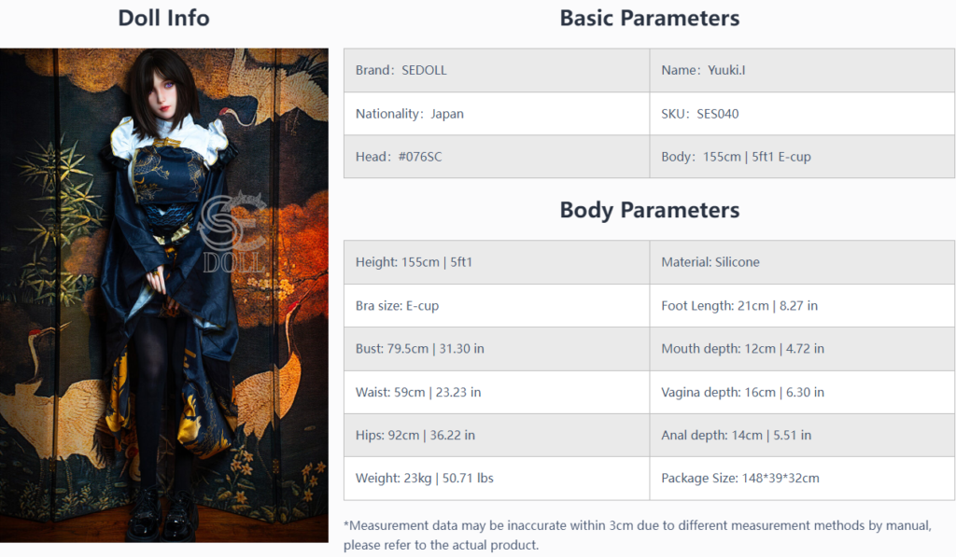Click the Bust: 79.5cm cell

click(497, 349)
